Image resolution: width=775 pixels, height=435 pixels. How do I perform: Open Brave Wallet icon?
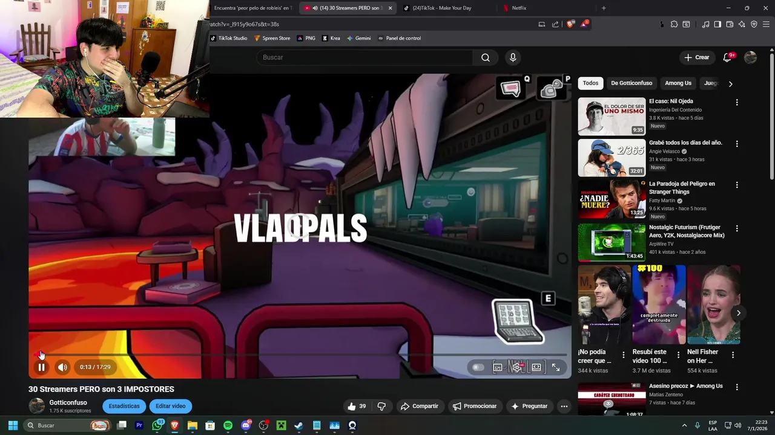click(x=730, y=24)
